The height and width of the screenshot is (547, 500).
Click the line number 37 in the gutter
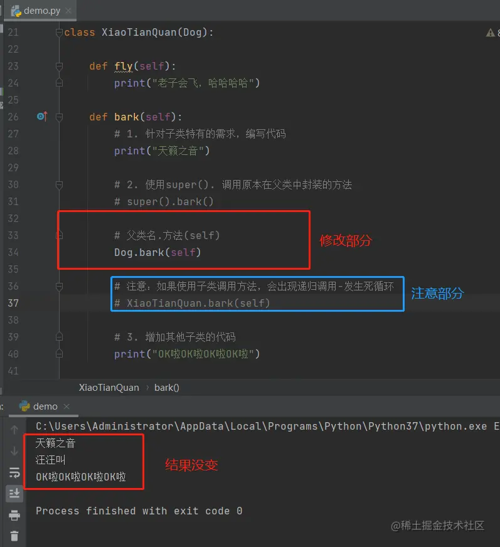point(13,303)
